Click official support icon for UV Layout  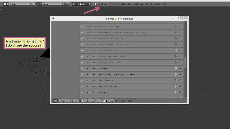(176, 92)
